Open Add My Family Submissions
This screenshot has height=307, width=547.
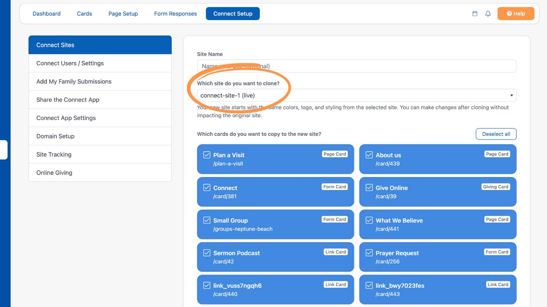pos(100,82)
